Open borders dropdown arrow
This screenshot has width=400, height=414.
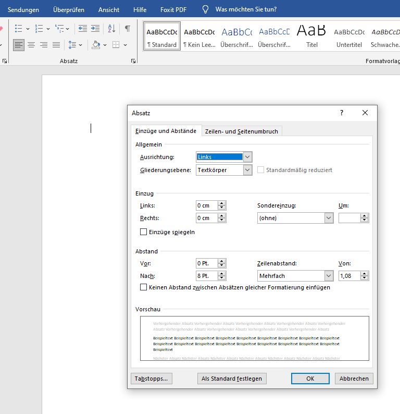pos(125,45)
